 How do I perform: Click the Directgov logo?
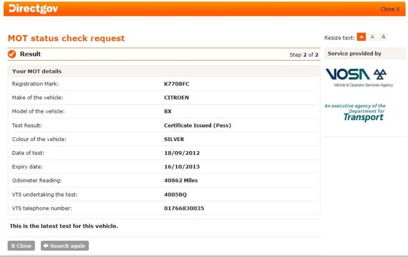(x=33, y=8)
